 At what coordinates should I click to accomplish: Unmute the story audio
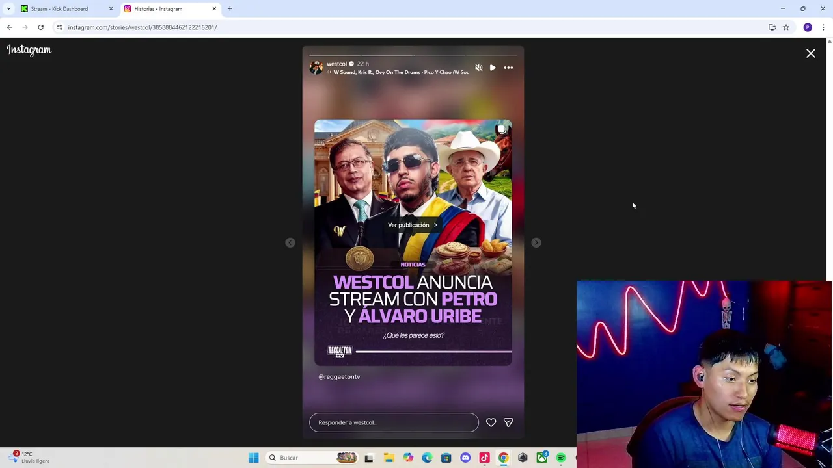pyautogui.click(x=479, y=68)
